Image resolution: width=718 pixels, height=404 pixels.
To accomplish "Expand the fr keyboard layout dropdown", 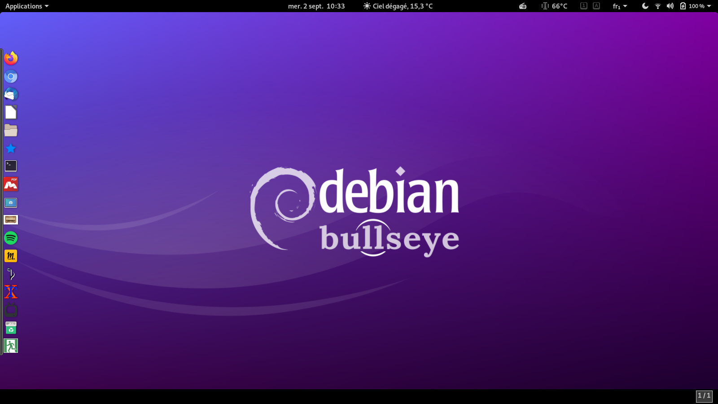I will 620,6.
